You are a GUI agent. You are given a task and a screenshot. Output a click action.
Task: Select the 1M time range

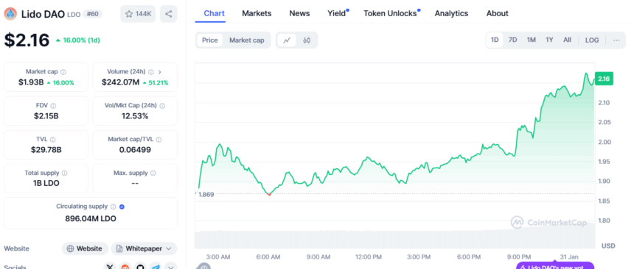click(532, 40)
